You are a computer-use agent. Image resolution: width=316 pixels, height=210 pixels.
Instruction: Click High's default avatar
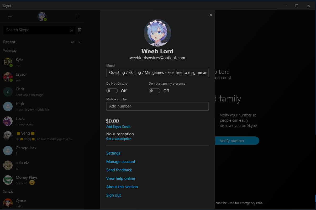8,106
